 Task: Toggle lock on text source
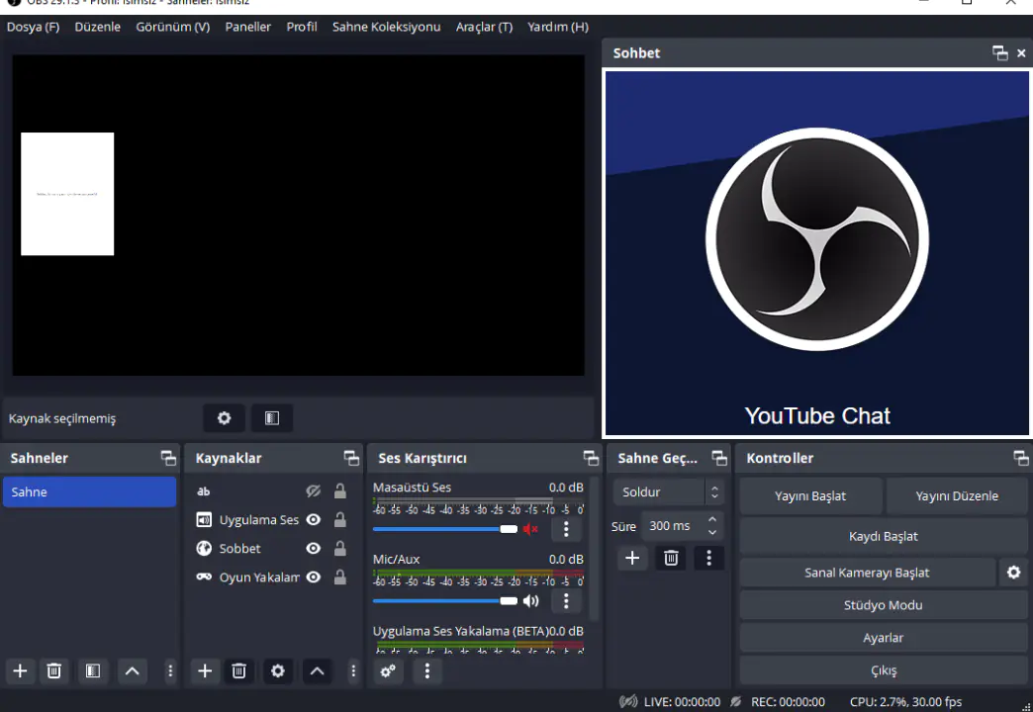click(x=340, y=490)
